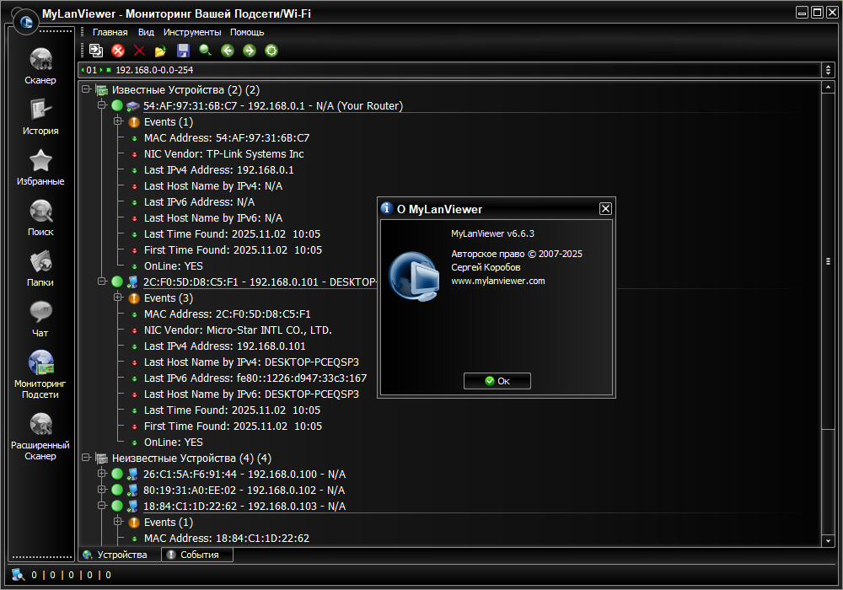The height and width of the screenshot is (590, 843).
Task: Click the magnifier search toolbar icon
Action: pyautogui.click(x=206, y=51)
